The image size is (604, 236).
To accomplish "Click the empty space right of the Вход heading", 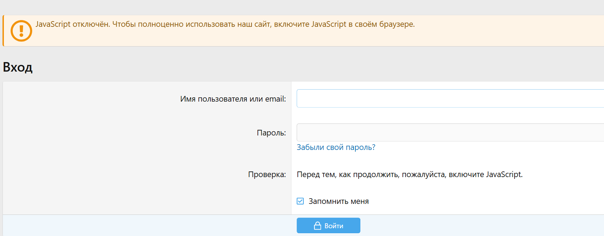I will pos(283,67).
